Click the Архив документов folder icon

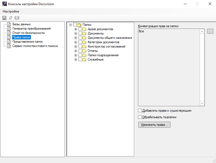[84, 29]
